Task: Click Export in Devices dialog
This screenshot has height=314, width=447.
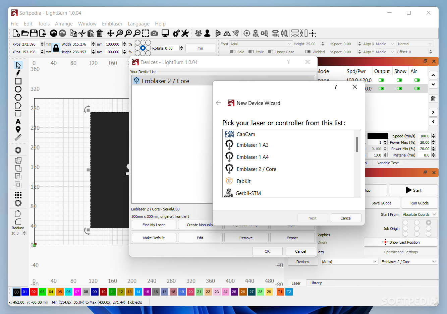Action: [292, 238]
